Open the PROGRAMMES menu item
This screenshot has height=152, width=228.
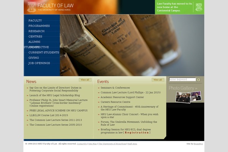(39, 26)
